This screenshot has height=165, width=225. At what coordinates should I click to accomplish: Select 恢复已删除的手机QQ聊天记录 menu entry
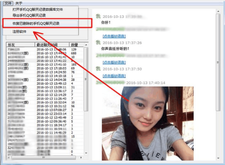(x=40, y=23)
